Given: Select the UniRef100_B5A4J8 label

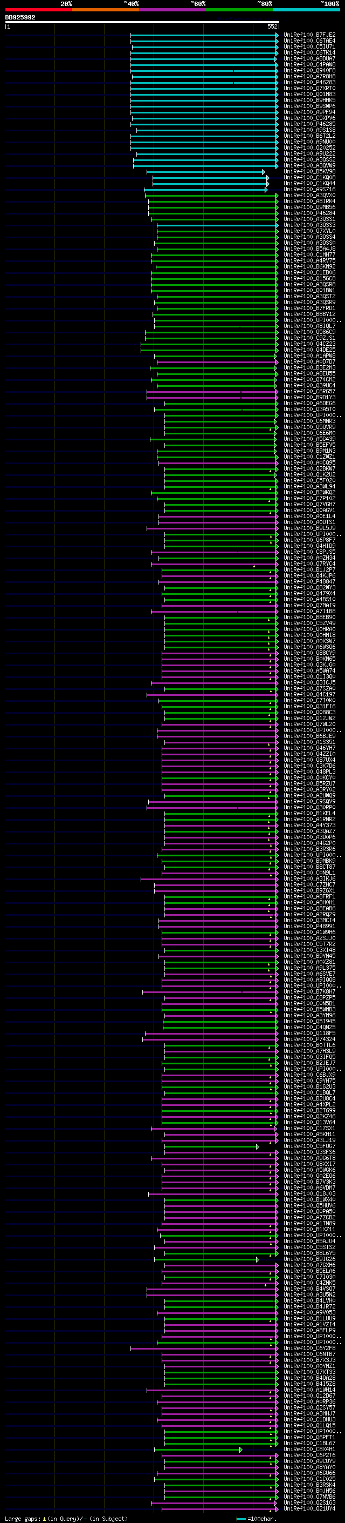Looking at the screenshot, I should (309, 249).
